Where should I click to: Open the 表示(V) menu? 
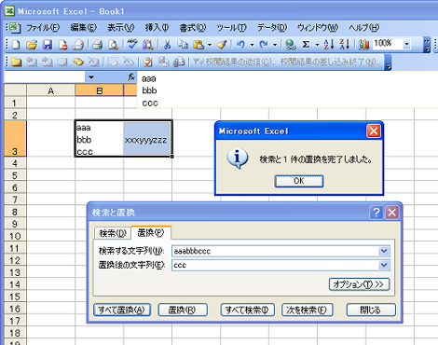pos(120,28)
